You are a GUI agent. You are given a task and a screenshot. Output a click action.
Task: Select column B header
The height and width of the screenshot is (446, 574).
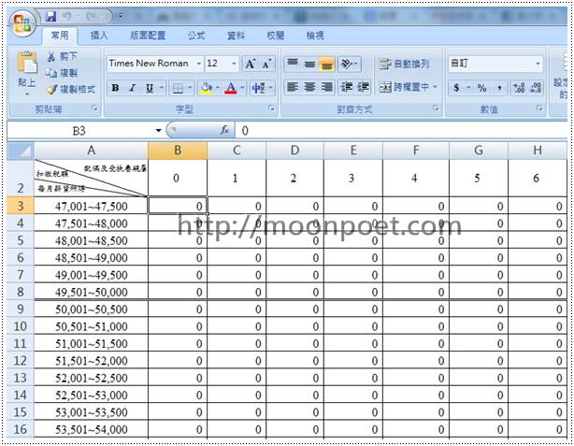[x=178, y=151]
